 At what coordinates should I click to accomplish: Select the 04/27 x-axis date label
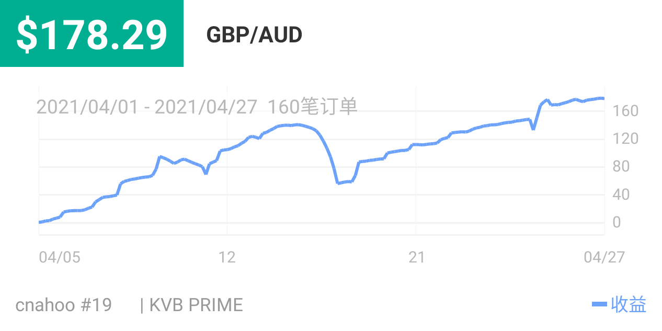coord(604,257)
